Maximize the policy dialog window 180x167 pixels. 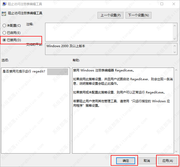[x=162, y=4]
